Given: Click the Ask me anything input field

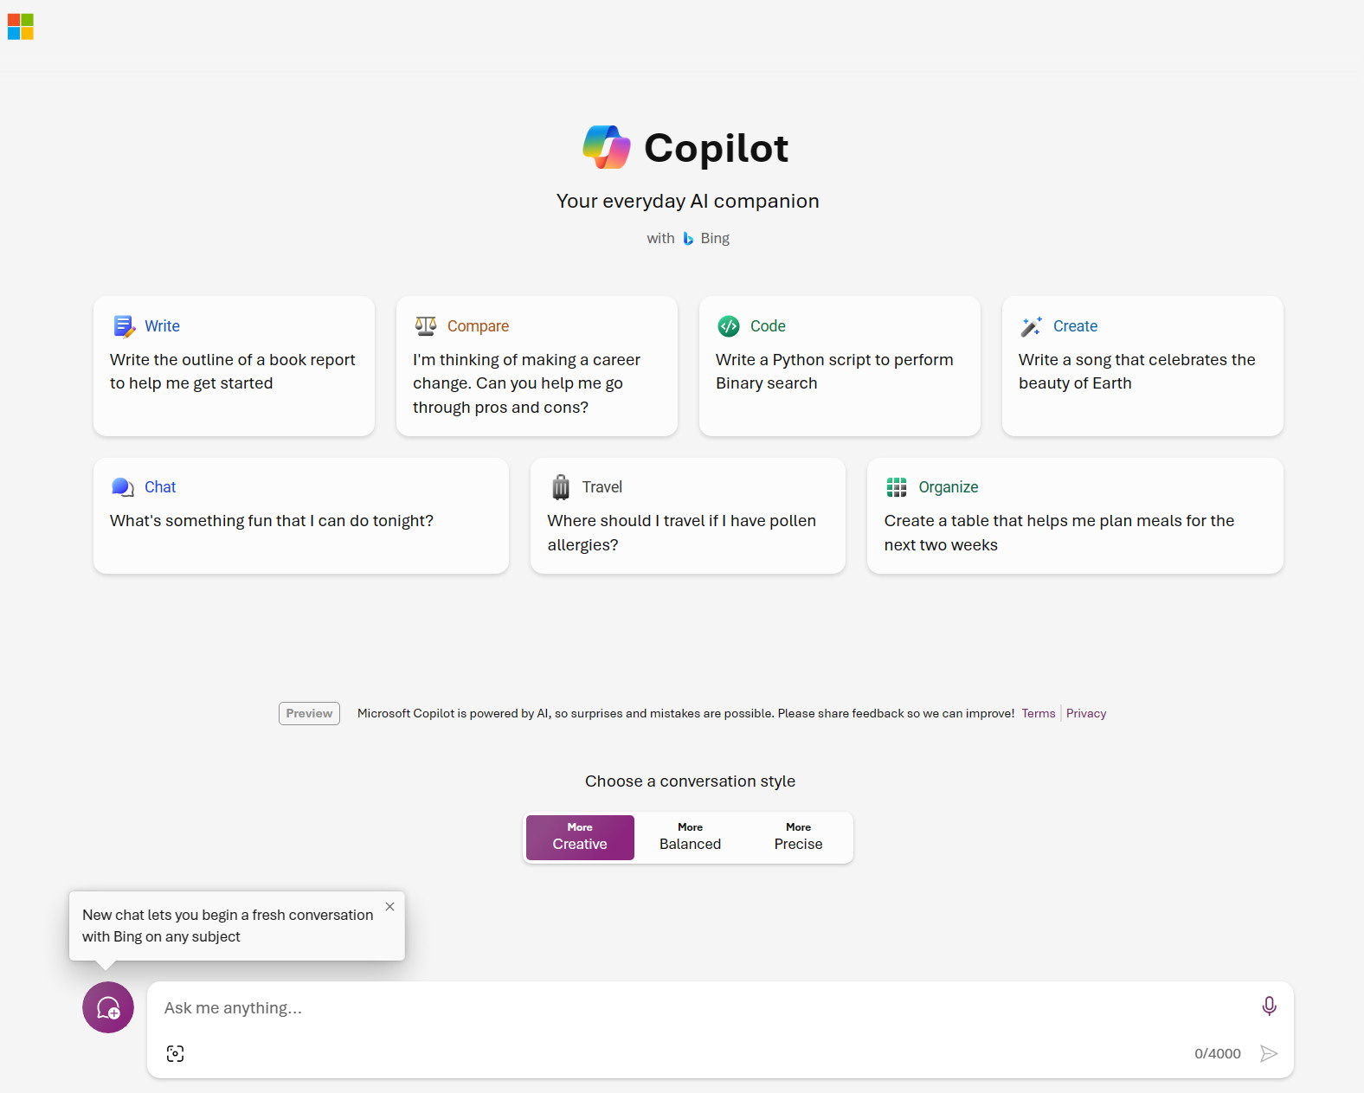Looking at the screenshot, I should coord(606,1007).
